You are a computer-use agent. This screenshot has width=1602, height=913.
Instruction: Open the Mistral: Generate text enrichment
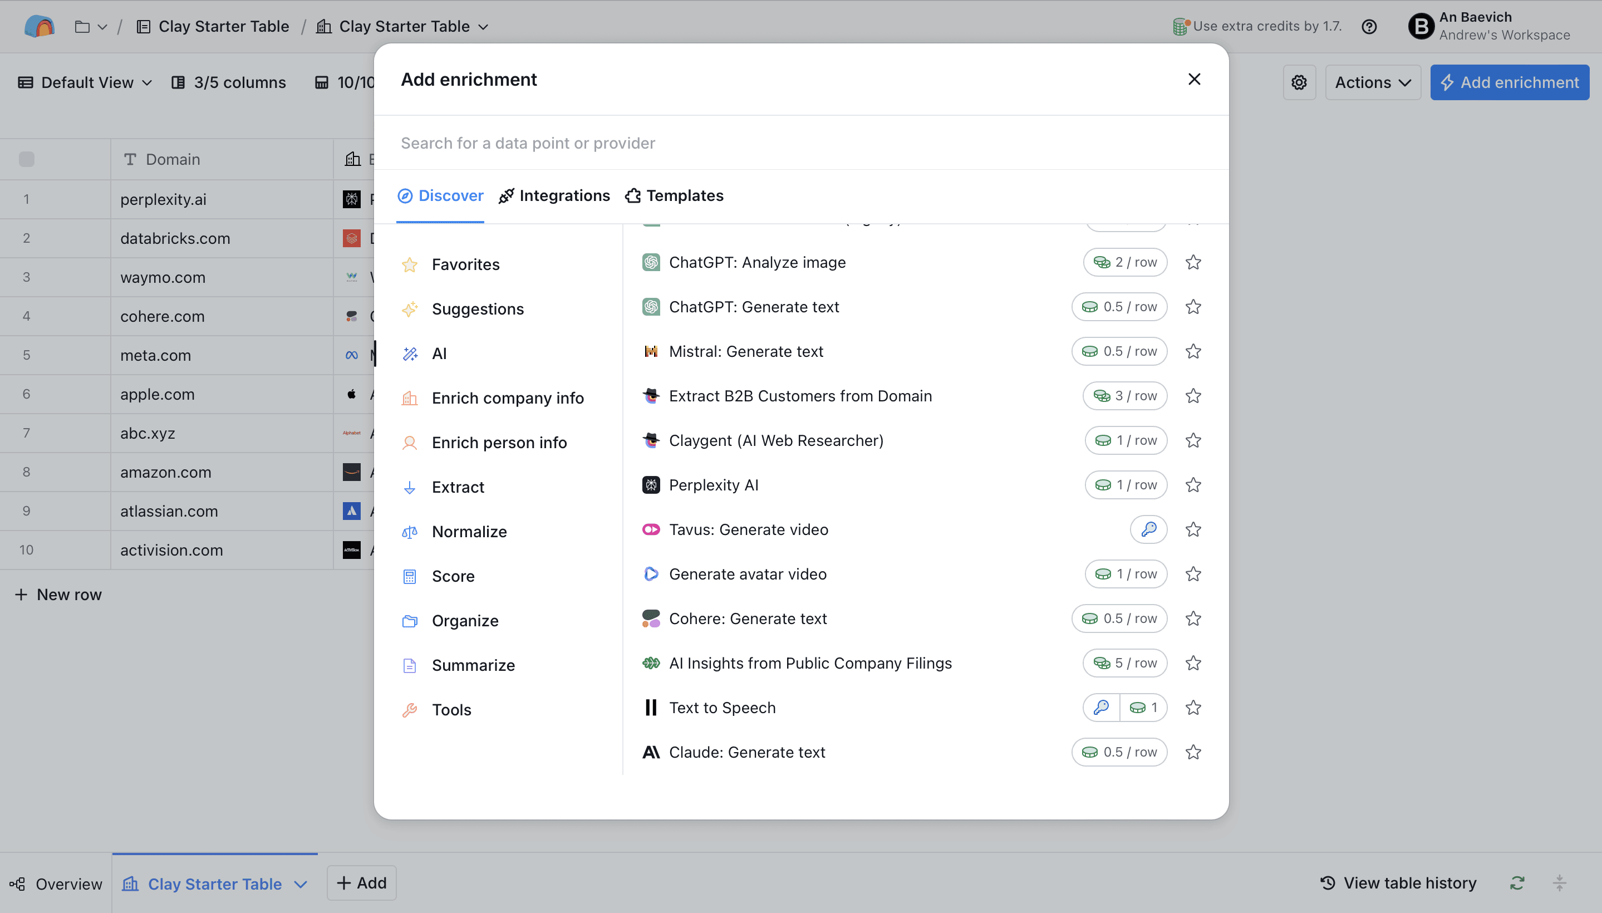(745, 351)
